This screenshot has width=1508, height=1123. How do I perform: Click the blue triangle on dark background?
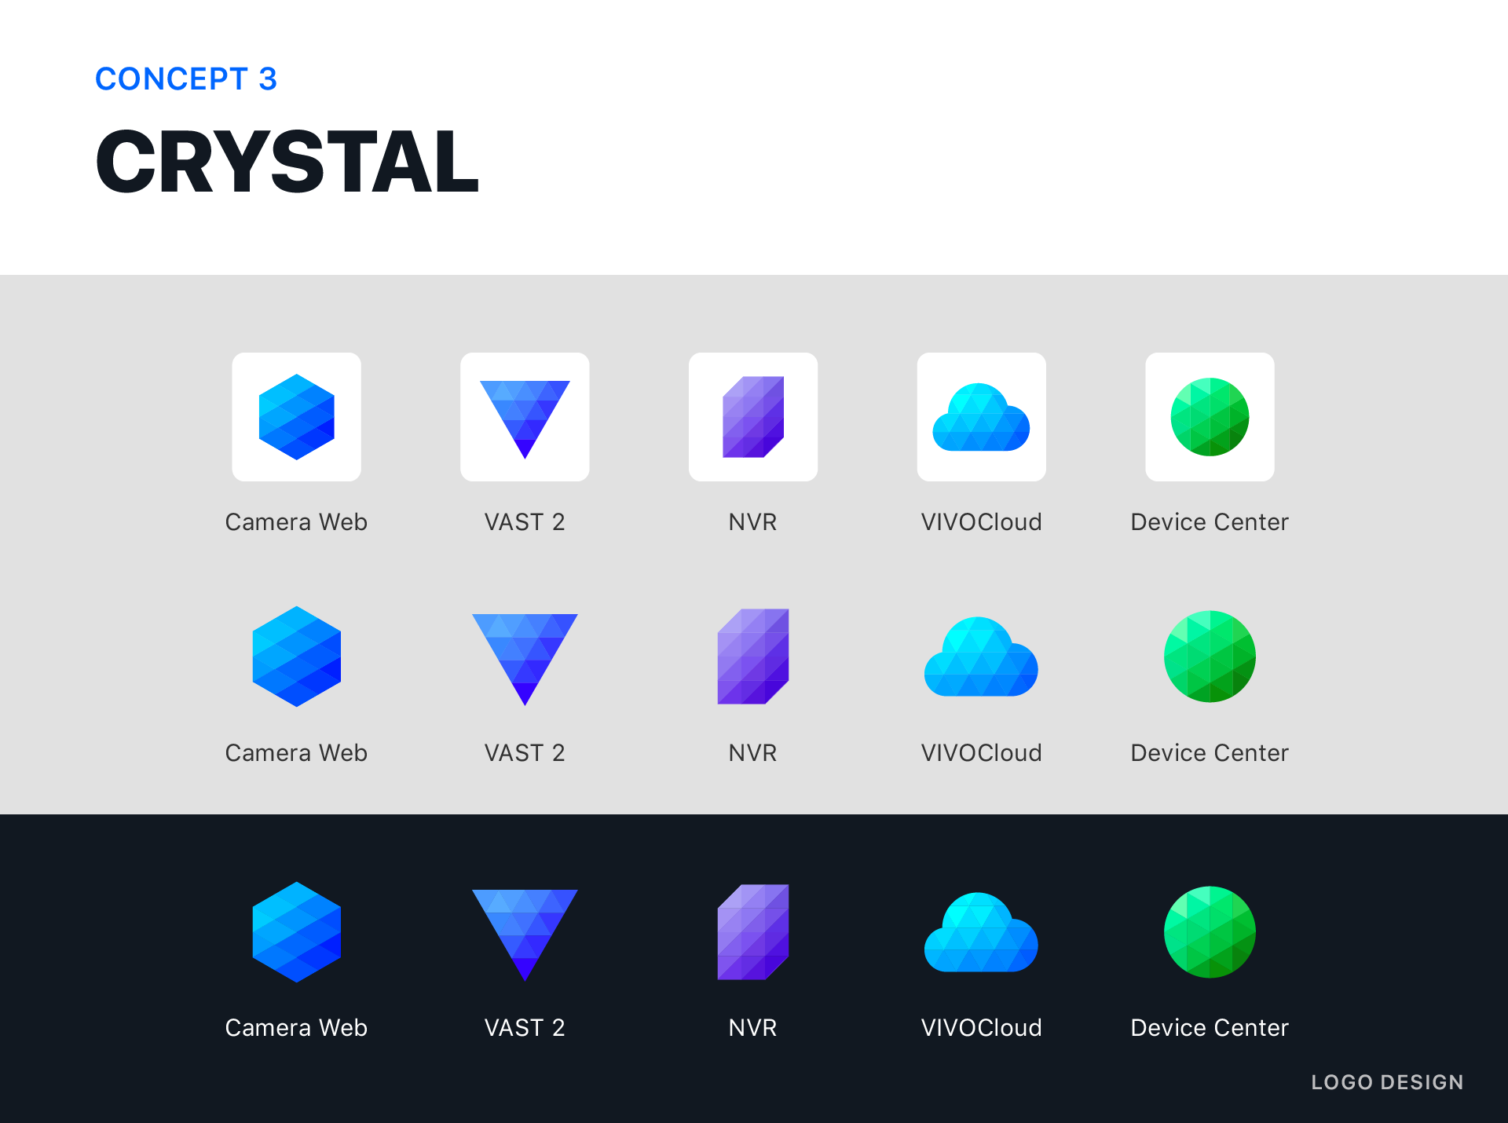point(525,927)
